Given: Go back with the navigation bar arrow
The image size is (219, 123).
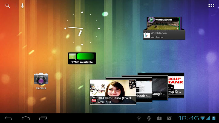Looking at the screenshot, I should pos(8,118).
